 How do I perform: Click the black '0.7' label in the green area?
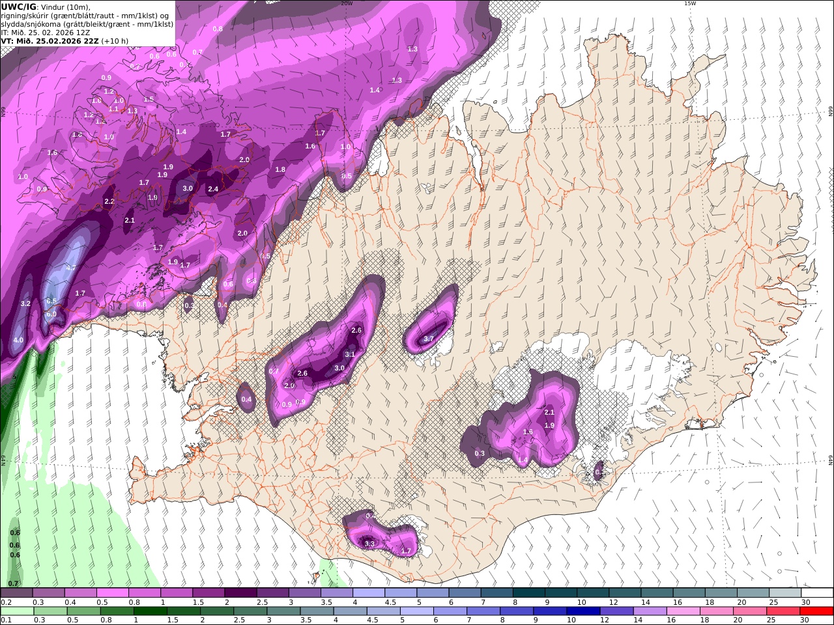pos(13,583)
